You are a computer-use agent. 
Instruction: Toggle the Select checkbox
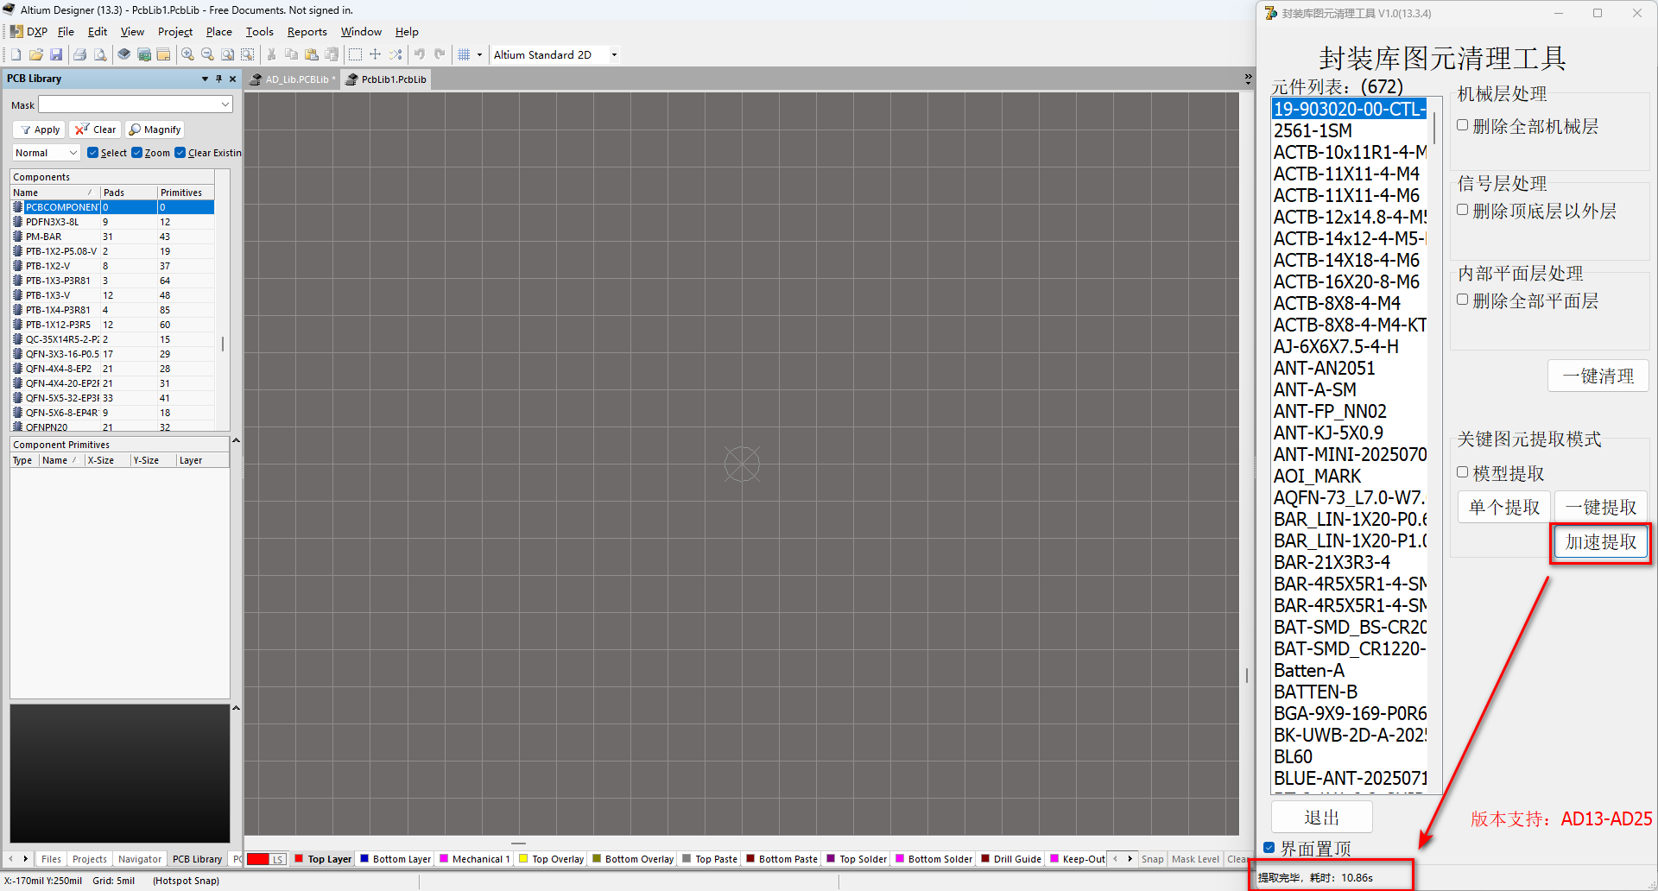[x=92, y=153]
